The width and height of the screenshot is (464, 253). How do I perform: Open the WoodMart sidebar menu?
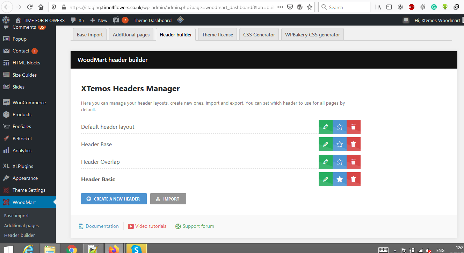point(28,202)
